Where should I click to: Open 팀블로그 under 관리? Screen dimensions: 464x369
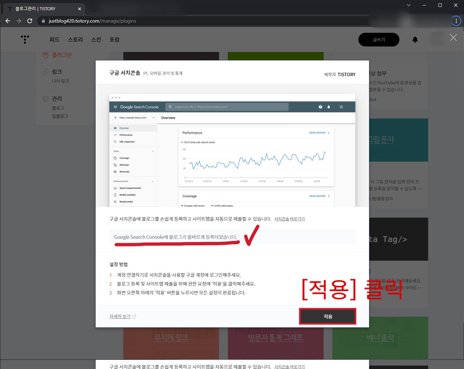[x=60, y=116]
